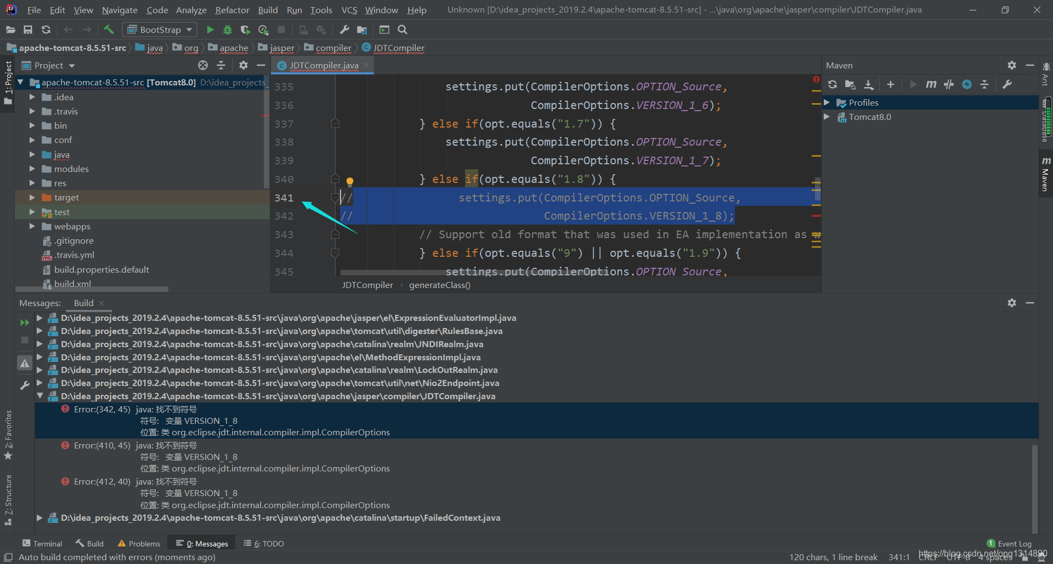1053x564 pixels.
Task: Search everywhere with the magnifier icon
Action: (x=403, y=30)
